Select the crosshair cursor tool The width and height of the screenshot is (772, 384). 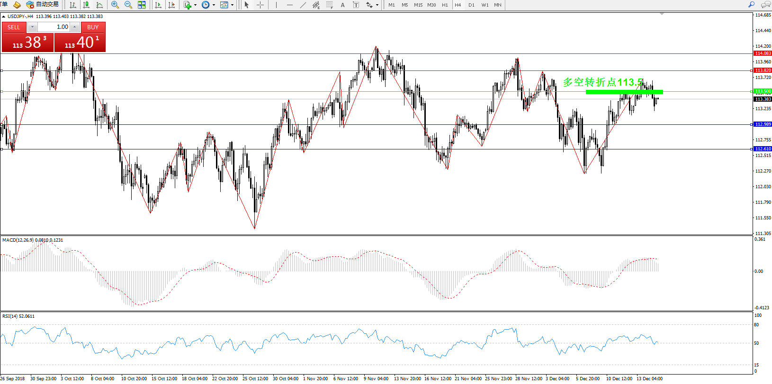260,5
